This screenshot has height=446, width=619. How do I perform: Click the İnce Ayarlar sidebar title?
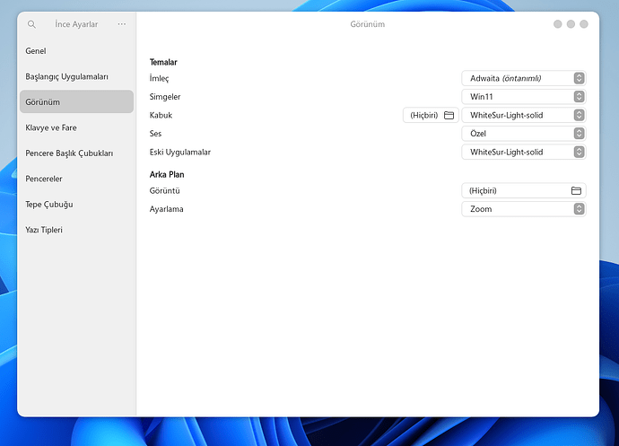click(x=76, y=24)
